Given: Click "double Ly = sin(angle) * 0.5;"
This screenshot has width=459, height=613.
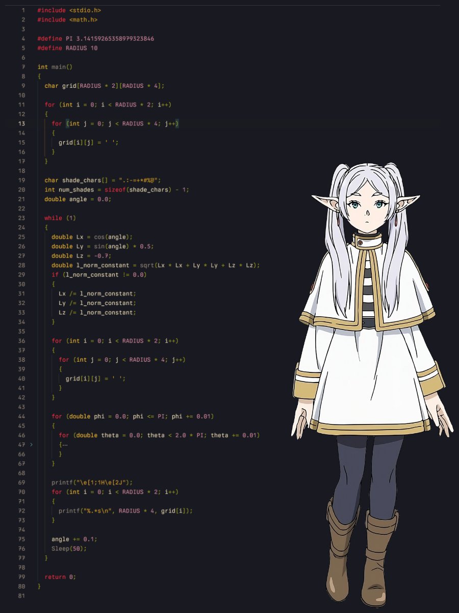Looking at the screenshot, I should (103, 246).
